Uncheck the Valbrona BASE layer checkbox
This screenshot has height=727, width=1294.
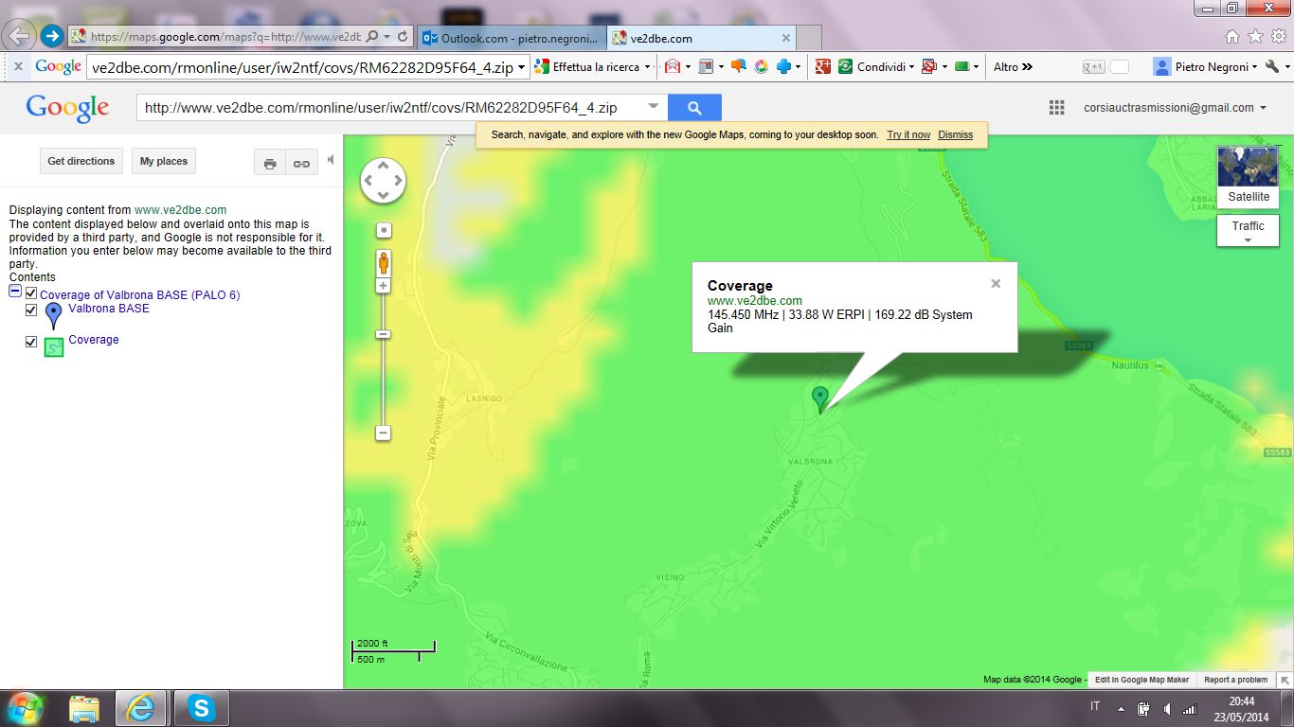[31, 310]
